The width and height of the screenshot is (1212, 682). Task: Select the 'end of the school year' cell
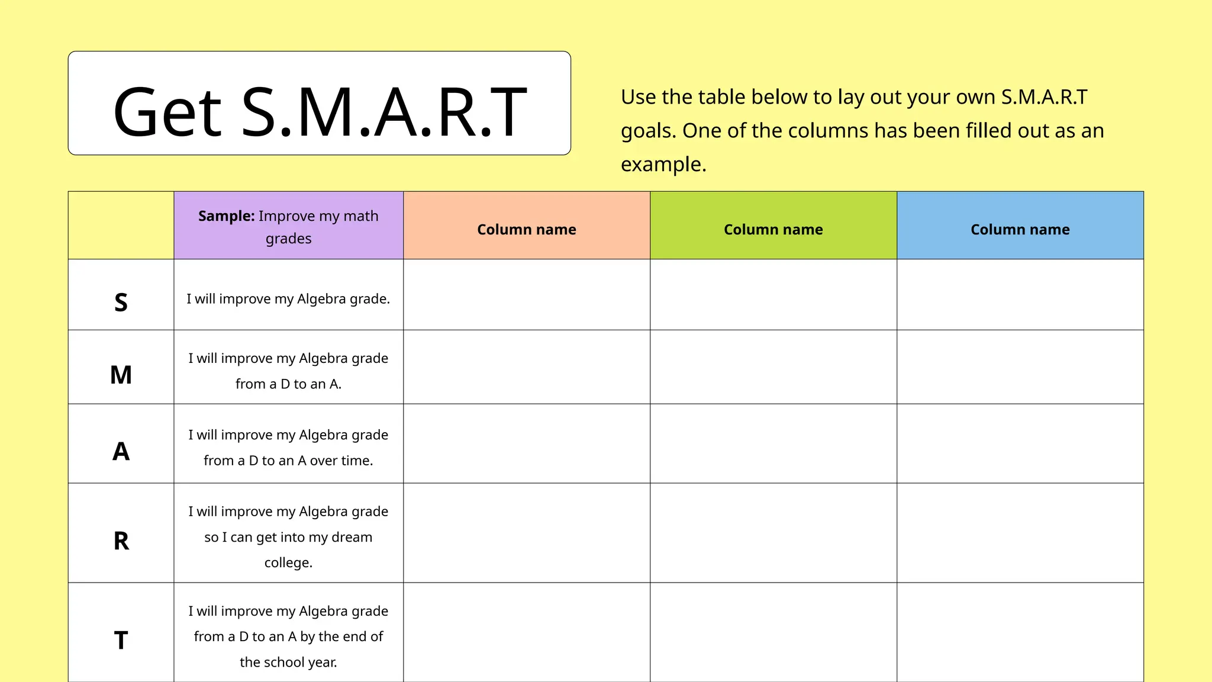(x=289, y=632)
